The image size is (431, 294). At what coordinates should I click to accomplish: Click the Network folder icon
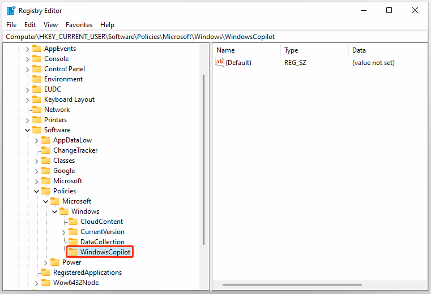[37, 110]
